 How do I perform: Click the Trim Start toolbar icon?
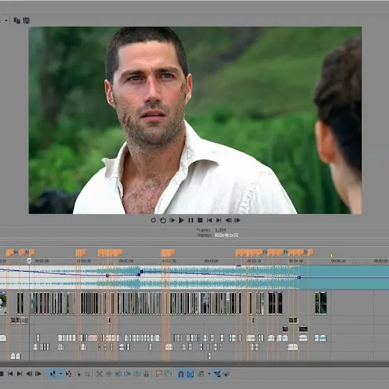(x=118, y=374)
